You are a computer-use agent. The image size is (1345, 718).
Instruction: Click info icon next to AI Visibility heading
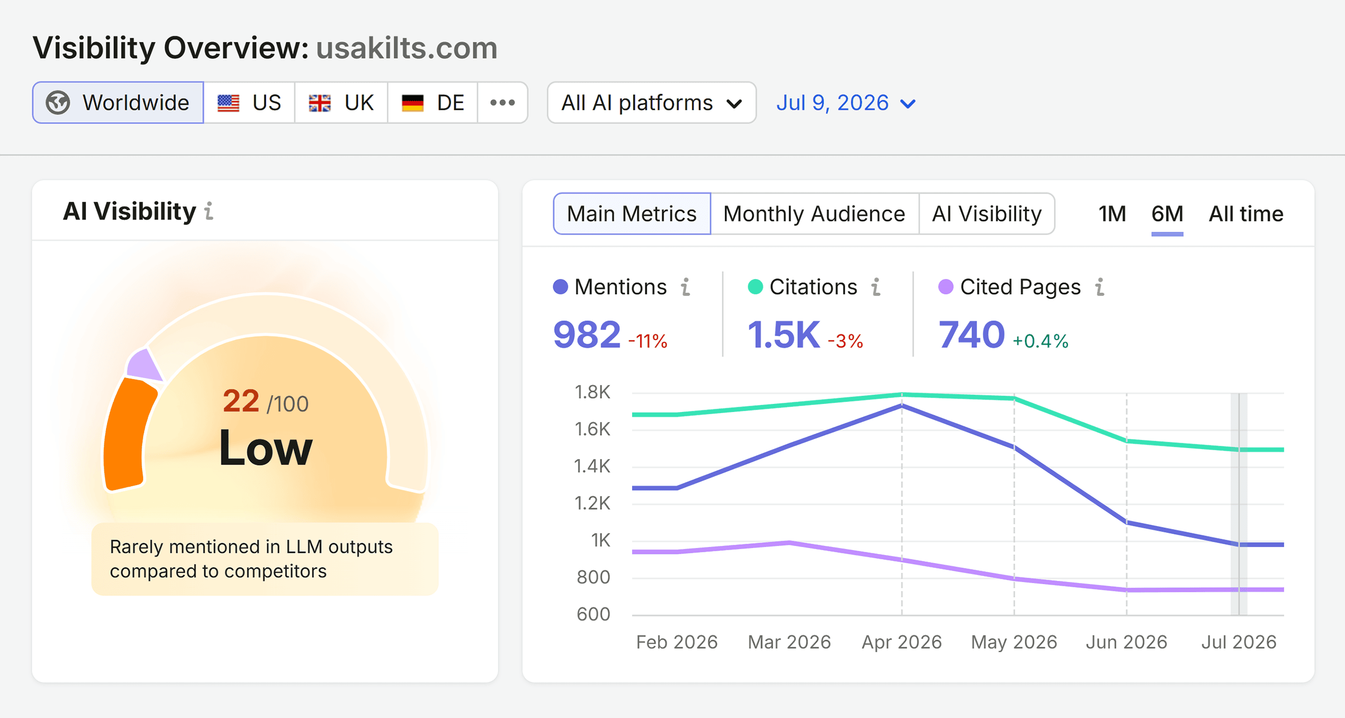(209, 211)
